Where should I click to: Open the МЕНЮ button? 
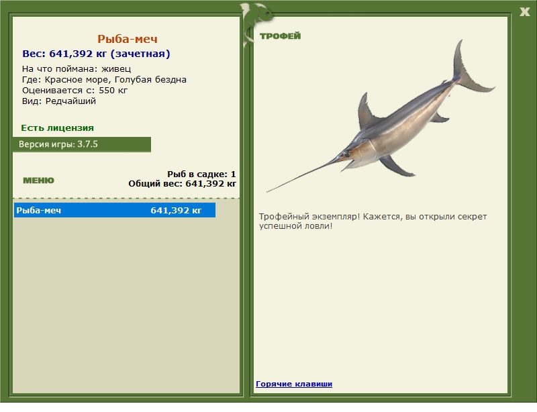coord(38,181)
